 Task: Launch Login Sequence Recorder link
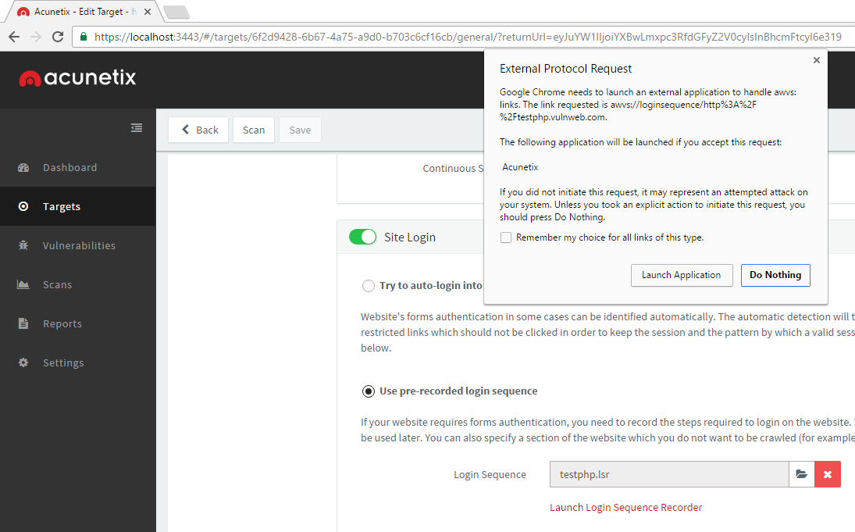click(625, 508)
